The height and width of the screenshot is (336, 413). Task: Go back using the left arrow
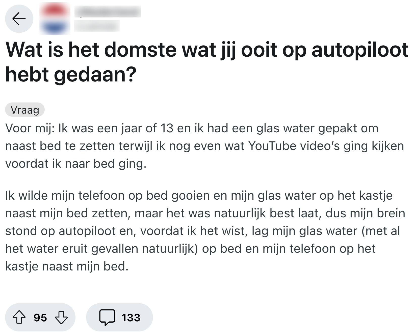19,19
